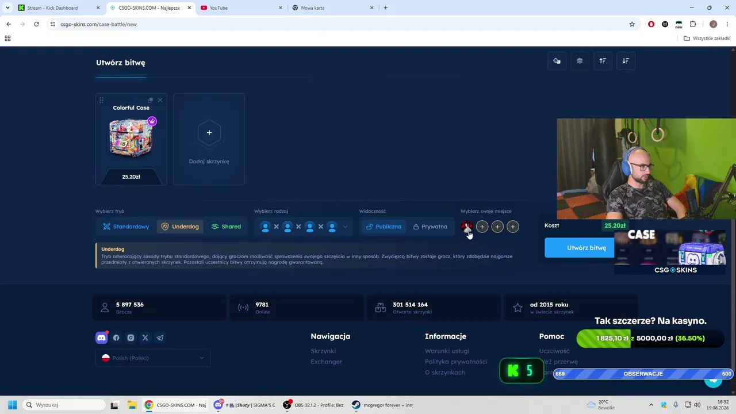Open the Telegram social icon
The image size is (736, 414).
pyautogui.click(x=160, y=338)
